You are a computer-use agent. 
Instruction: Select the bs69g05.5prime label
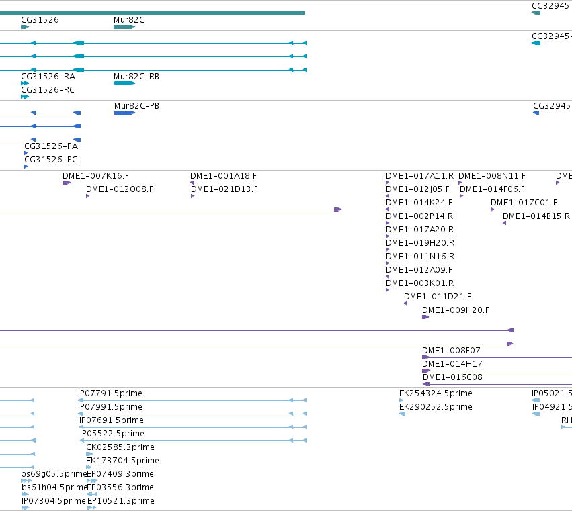54,475
